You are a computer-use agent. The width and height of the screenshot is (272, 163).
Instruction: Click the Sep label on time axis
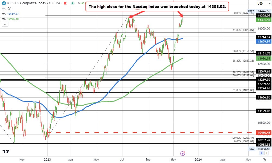[148, 159]
